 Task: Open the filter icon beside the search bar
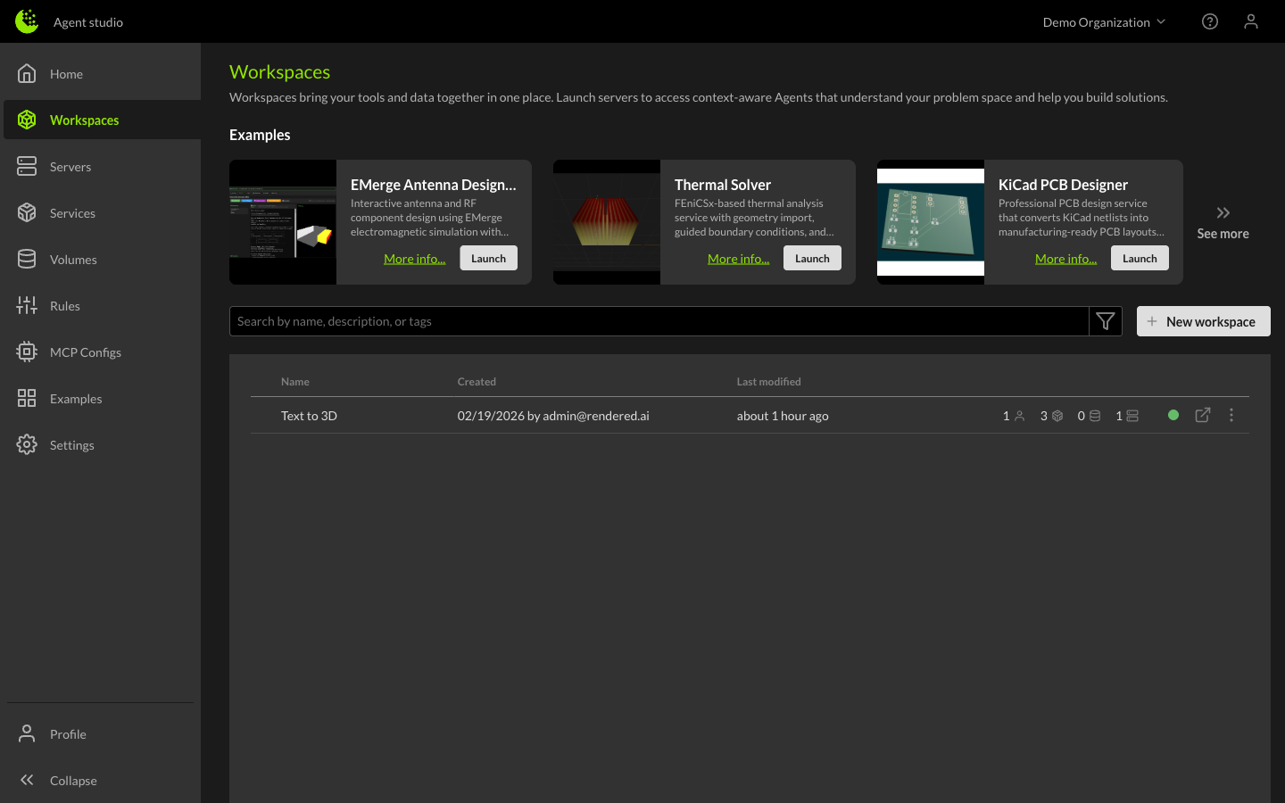[x=1105, y=320]
